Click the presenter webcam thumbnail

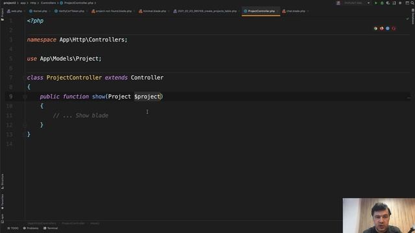click(x=379, y=216)
